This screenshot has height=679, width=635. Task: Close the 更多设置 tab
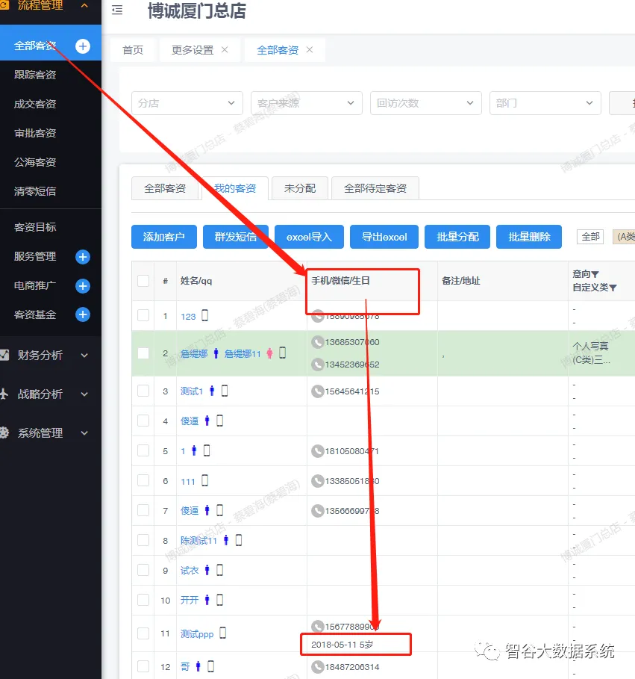pos(225,50)
